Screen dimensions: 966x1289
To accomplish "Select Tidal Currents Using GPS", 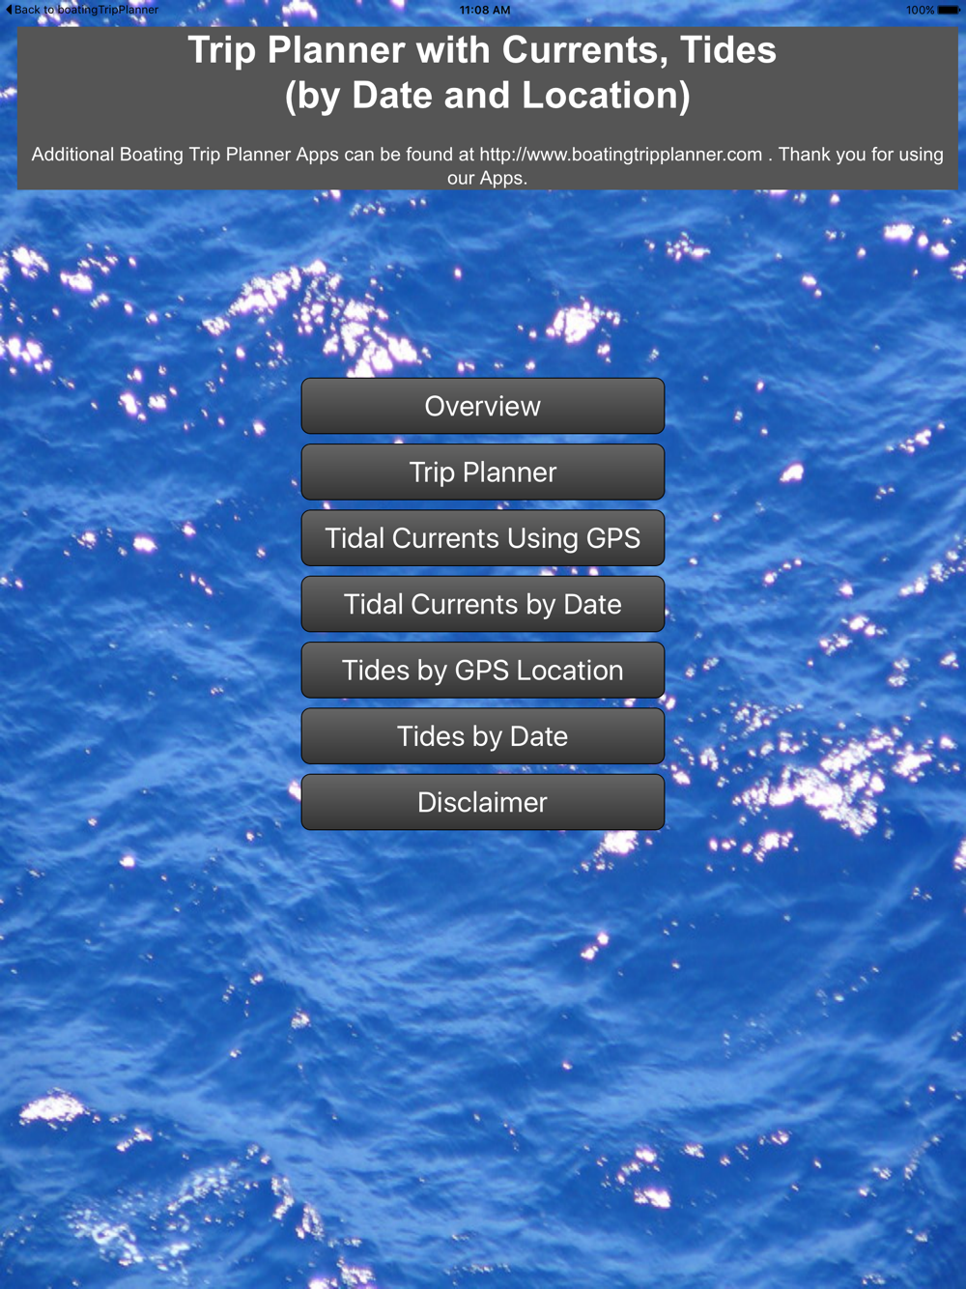I will pos(483,537).
